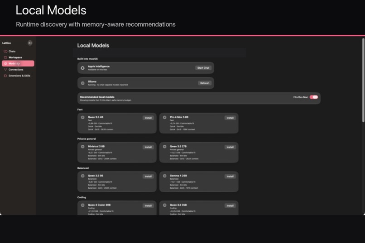Viewport: 365px width, 243px height.
Task: Click the Qwen 3.5 4B title
Action: 96,117
